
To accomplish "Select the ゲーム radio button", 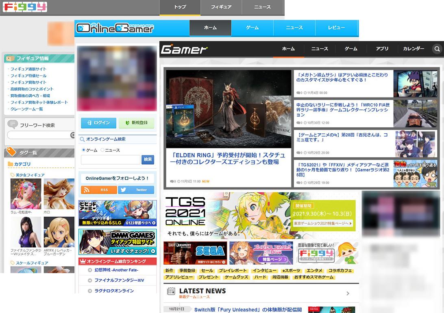I will 84,150.
